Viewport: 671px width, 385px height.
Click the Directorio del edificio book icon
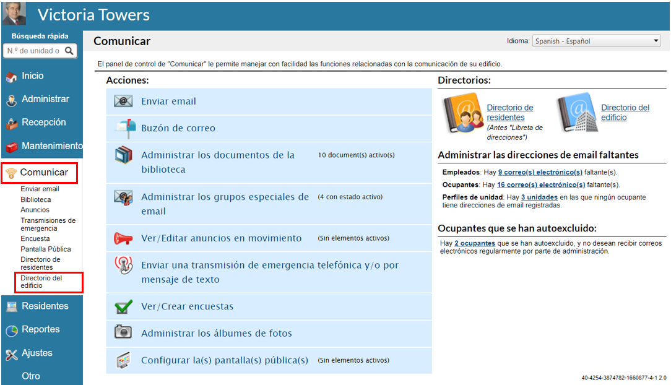coord(578,113)
